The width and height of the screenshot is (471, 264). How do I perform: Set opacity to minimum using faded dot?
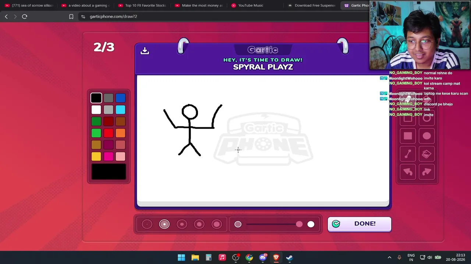[238, 224]
